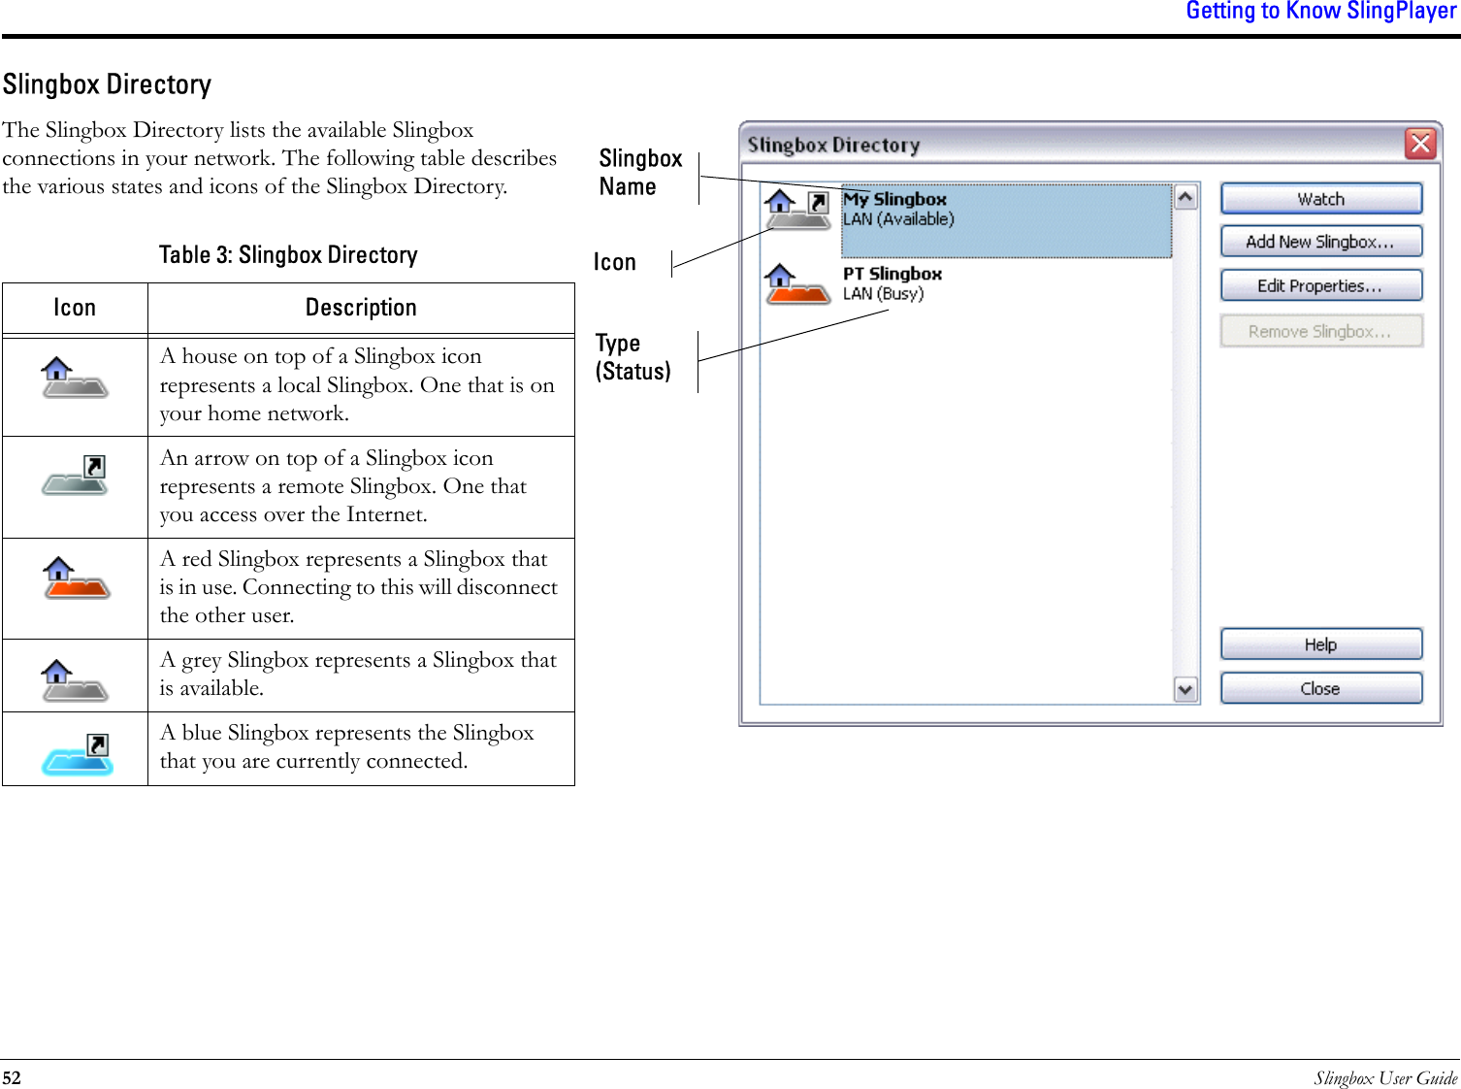The image size is (1461, 1089).
Task: Click the local Slingbox house icon in table
Action: click(75, 378)
